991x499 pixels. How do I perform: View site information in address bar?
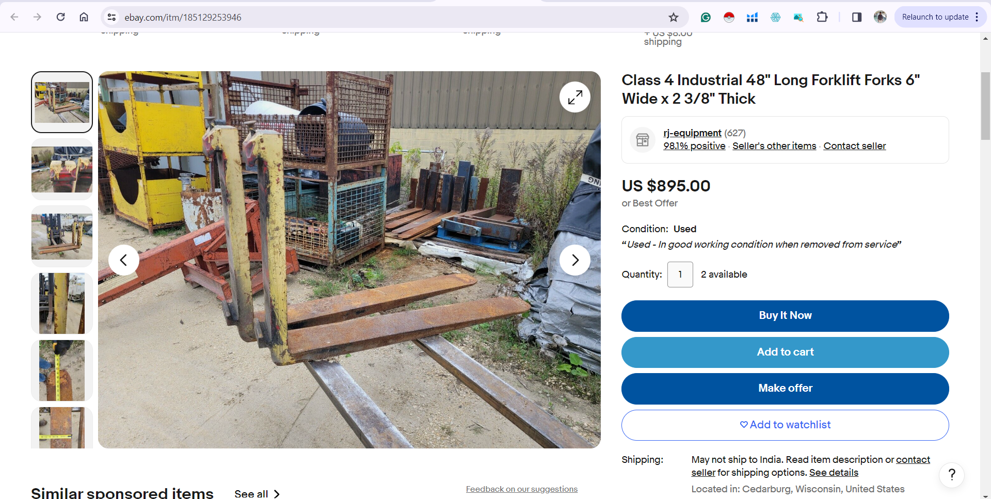(x=111, y=17)
